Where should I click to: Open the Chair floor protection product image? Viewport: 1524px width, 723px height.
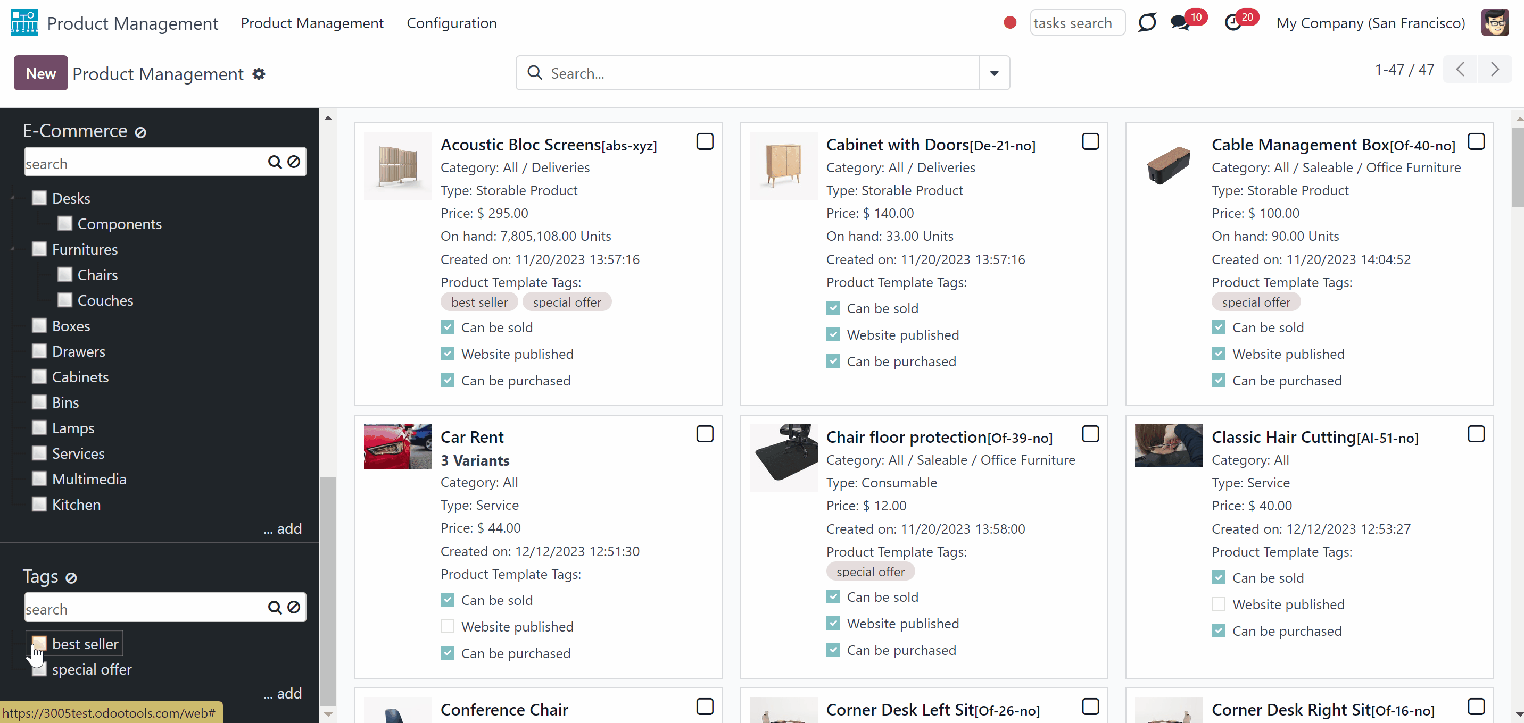click(x=783, y=458)
